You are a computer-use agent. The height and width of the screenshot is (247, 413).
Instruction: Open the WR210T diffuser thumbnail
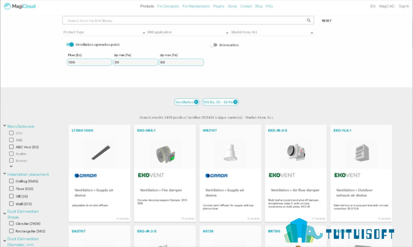(231, 152)
